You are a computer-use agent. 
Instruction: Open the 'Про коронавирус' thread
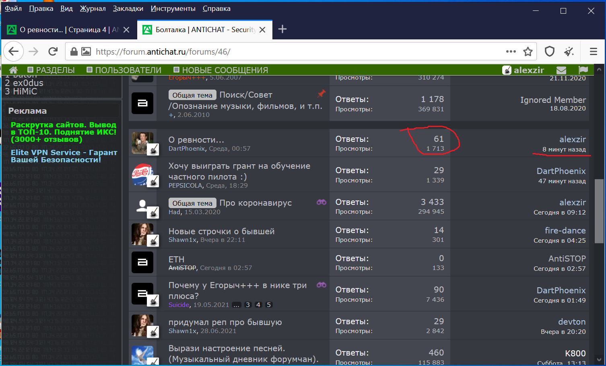pyautogui.click(x=255, y=203)
